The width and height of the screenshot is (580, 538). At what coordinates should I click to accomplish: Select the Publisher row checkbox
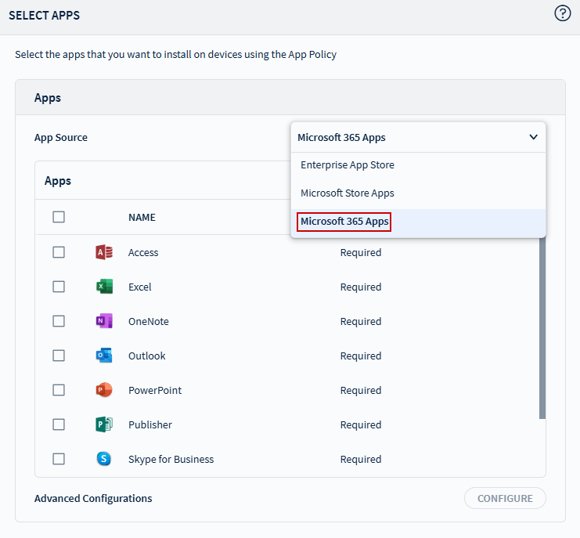(59, 424)
